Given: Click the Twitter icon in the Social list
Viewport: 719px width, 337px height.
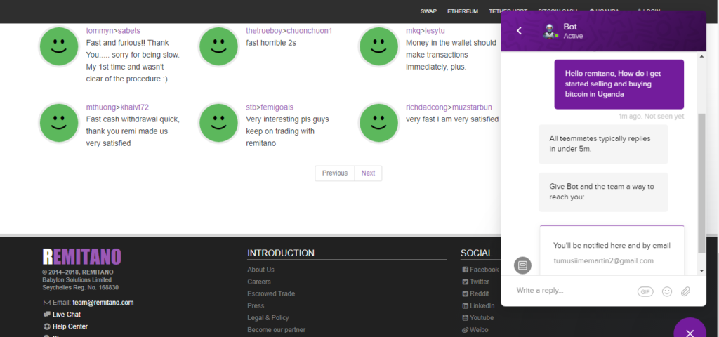Looking at the screenshot, I should point(465,282).
